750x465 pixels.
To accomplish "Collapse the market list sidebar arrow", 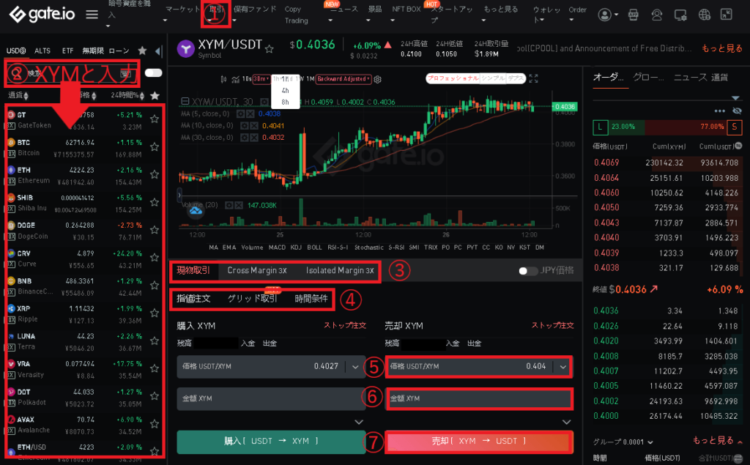I will 159,51.
